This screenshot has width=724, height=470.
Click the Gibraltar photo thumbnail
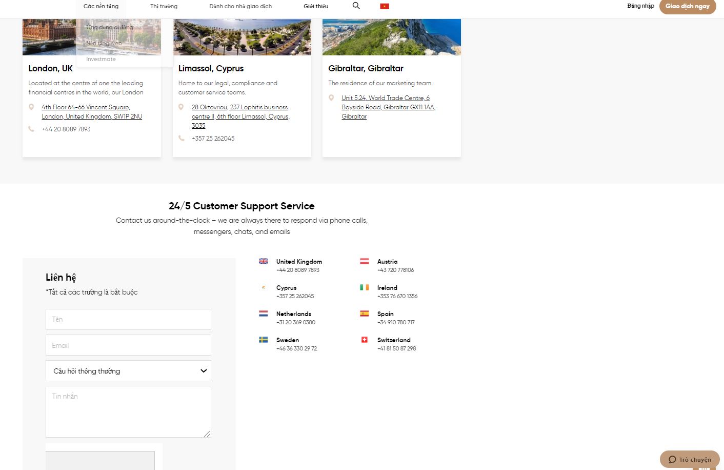[x=392, y=37]
